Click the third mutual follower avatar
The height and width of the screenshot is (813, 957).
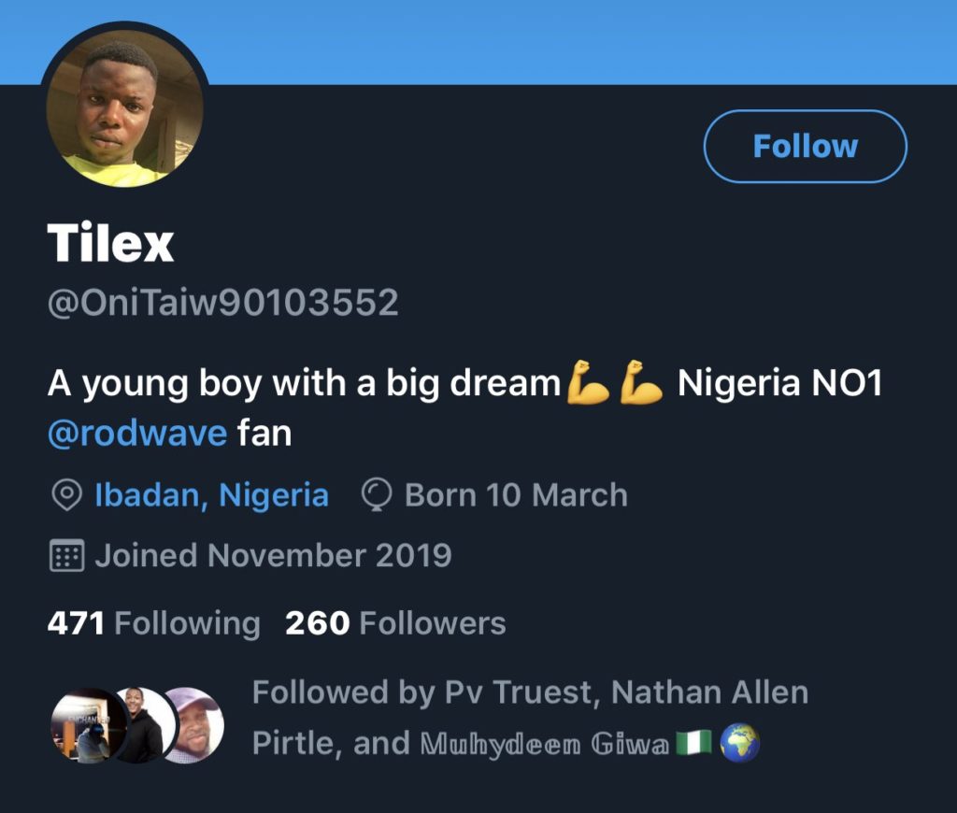[194, 726]
